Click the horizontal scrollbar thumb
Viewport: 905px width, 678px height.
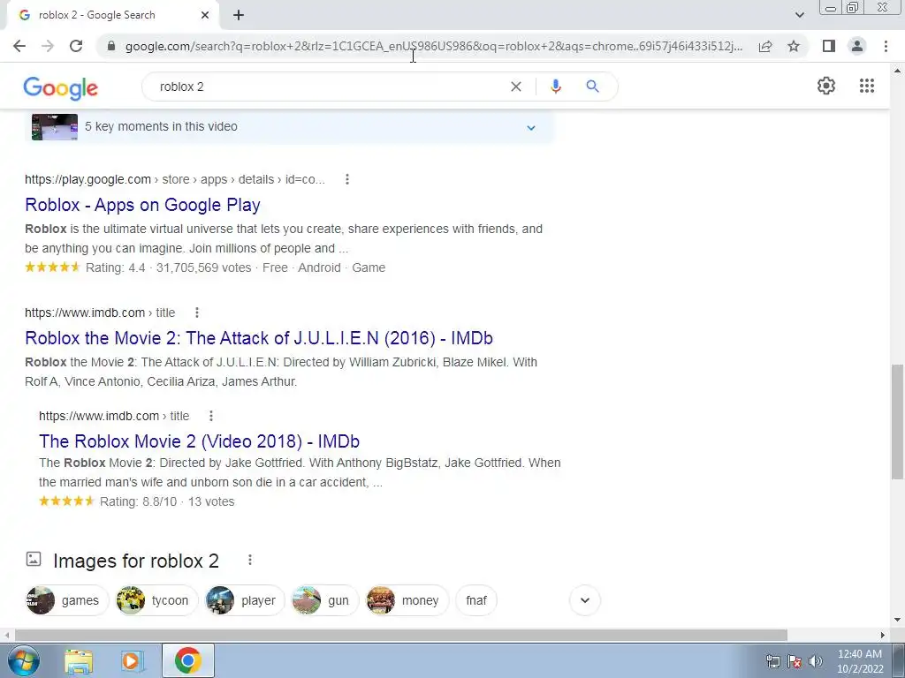[x=400, y=635]
